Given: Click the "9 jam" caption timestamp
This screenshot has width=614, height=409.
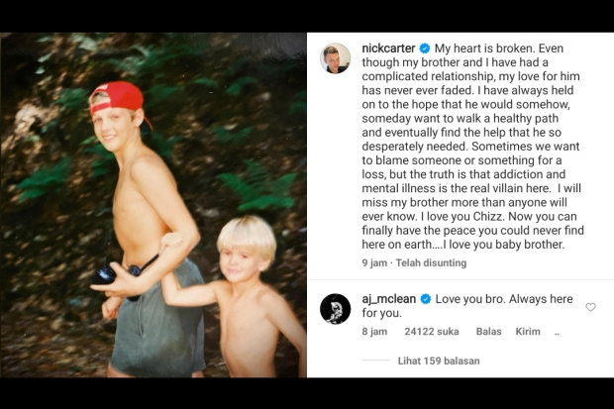Looking at the screenshot, I should 373,263.
